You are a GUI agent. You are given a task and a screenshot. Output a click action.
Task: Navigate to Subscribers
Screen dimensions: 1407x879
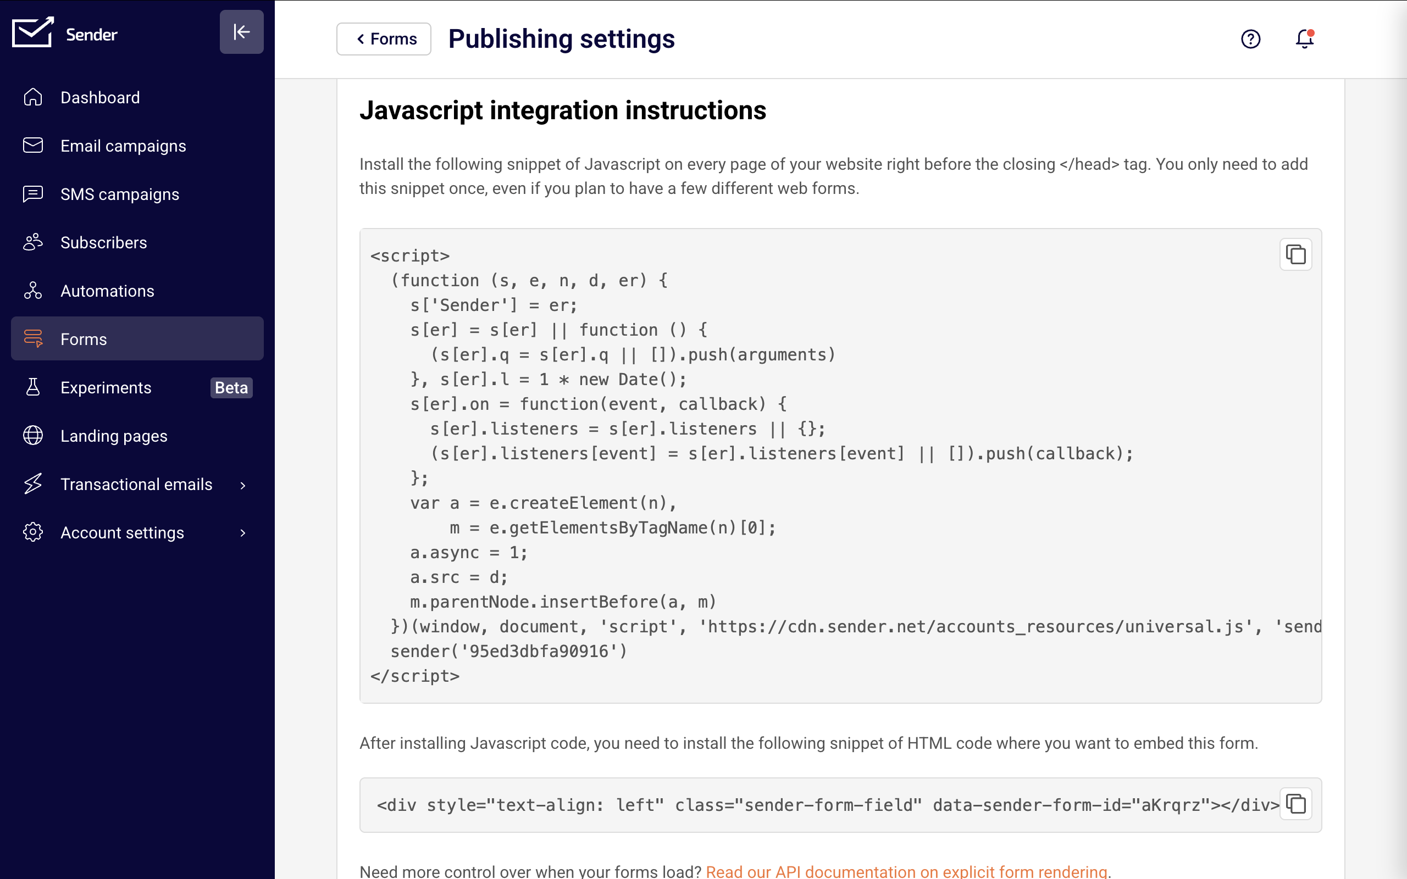click(x=137, y=242)
